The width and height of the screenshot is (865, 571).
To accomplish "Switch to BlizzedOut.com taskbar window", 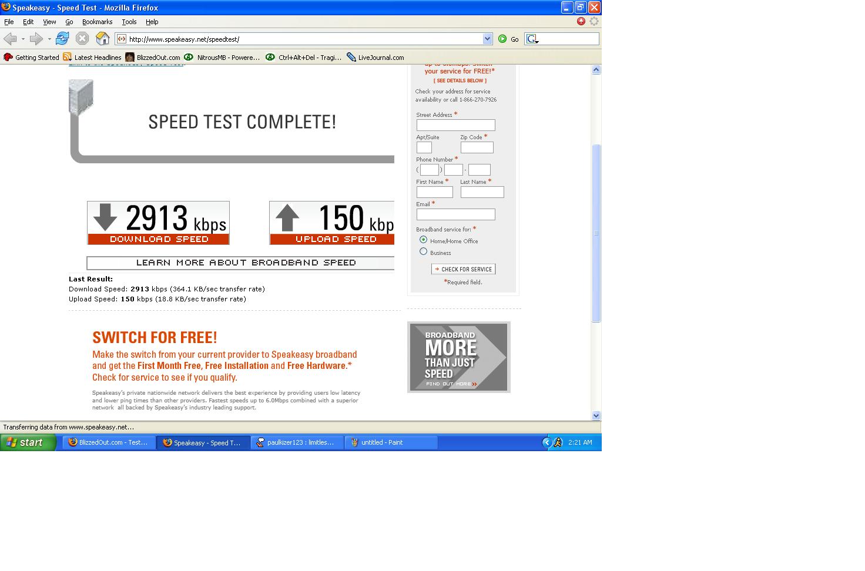I will pos(109,442).
